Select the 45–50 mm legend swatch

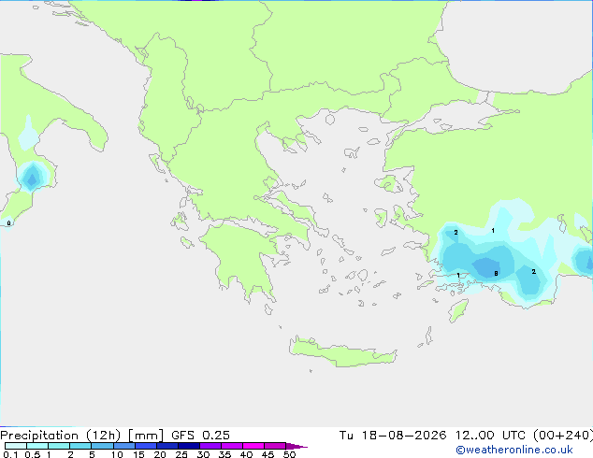[275, 446]
